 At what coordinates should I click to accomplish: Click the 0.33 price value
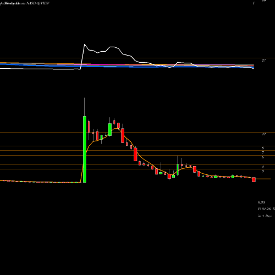tap(261, 202)
